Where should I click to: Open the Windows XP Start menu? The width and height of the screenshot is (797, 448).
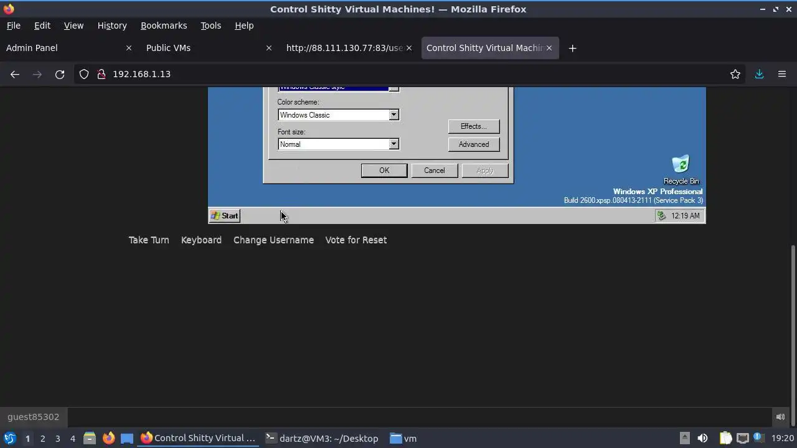coord(225,216)
